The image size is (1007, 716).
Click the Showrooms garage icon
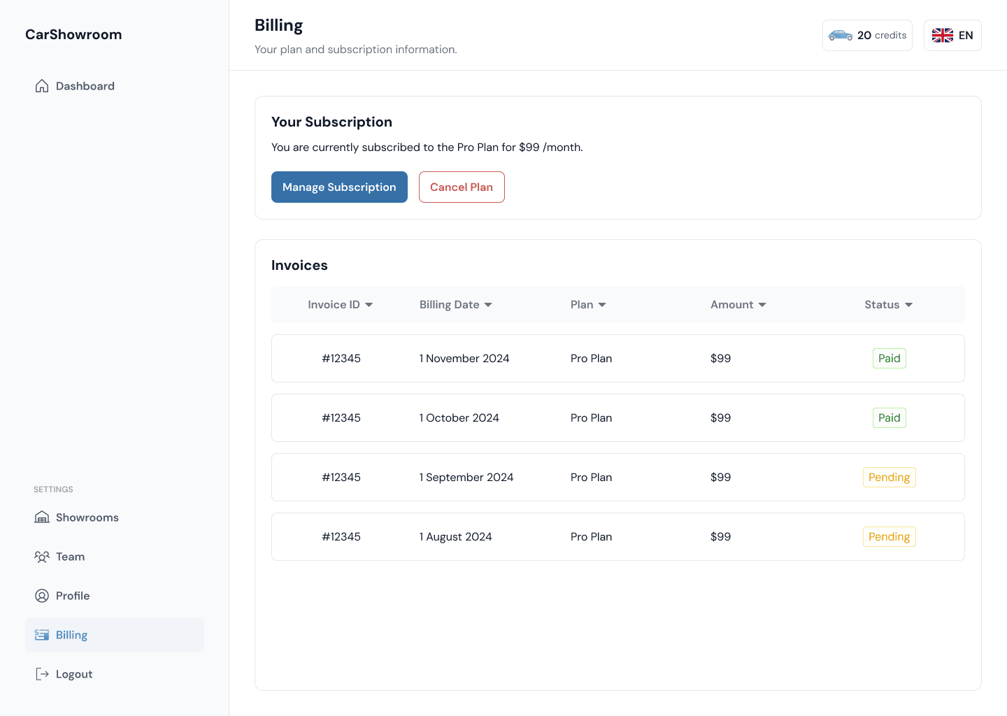click(x=42, y=517)
